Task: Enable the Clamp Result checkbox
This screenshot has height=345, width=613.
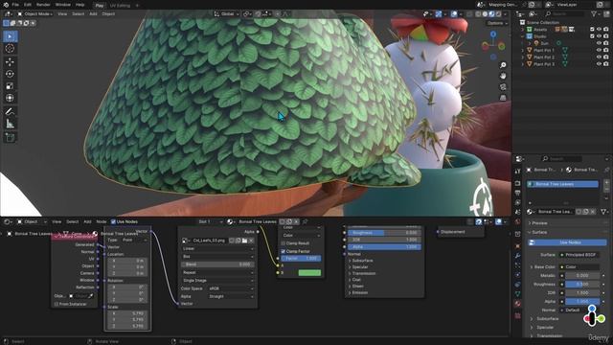Action: [284, 243]
